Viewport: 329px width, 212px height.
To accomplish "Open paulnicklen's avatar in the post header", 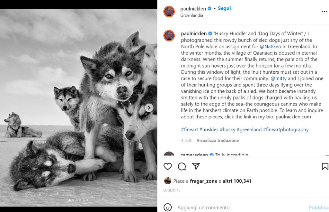I will (x=169, y=12).
